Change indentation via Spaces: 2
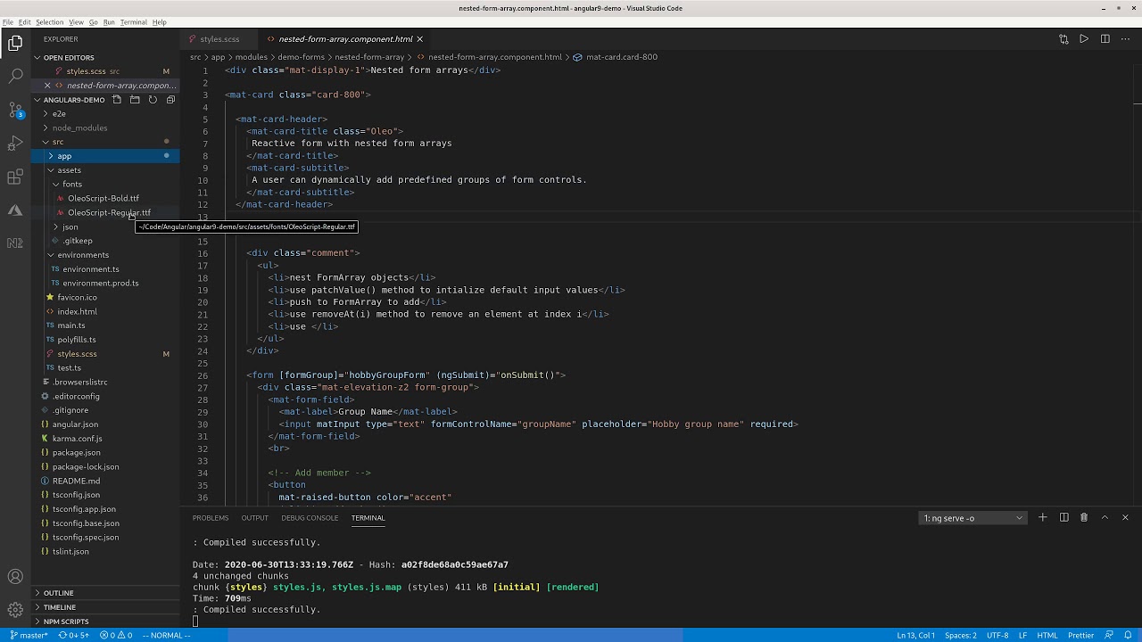1142x642 pixels. tap(961, 636)
